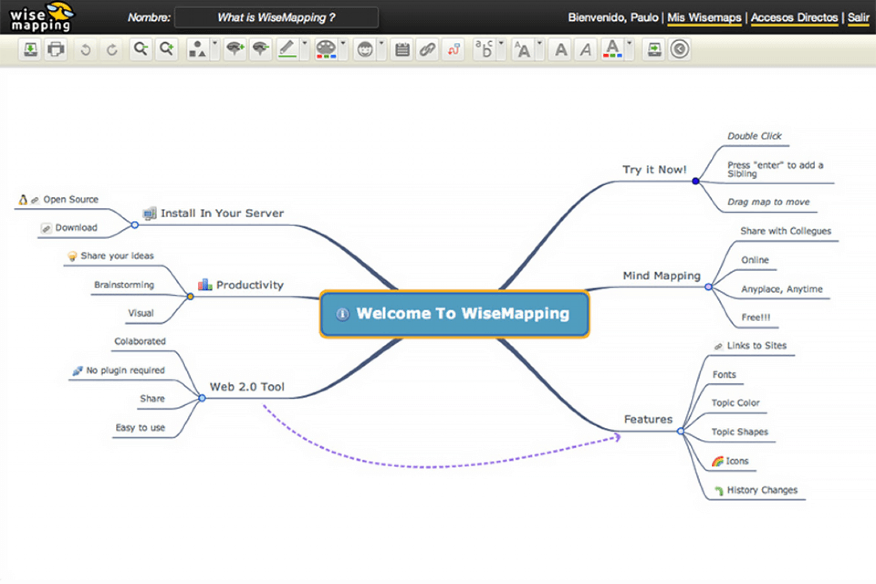
Task: Click the Save map icon
Action: pyautogui.click(x=30, y=49)
